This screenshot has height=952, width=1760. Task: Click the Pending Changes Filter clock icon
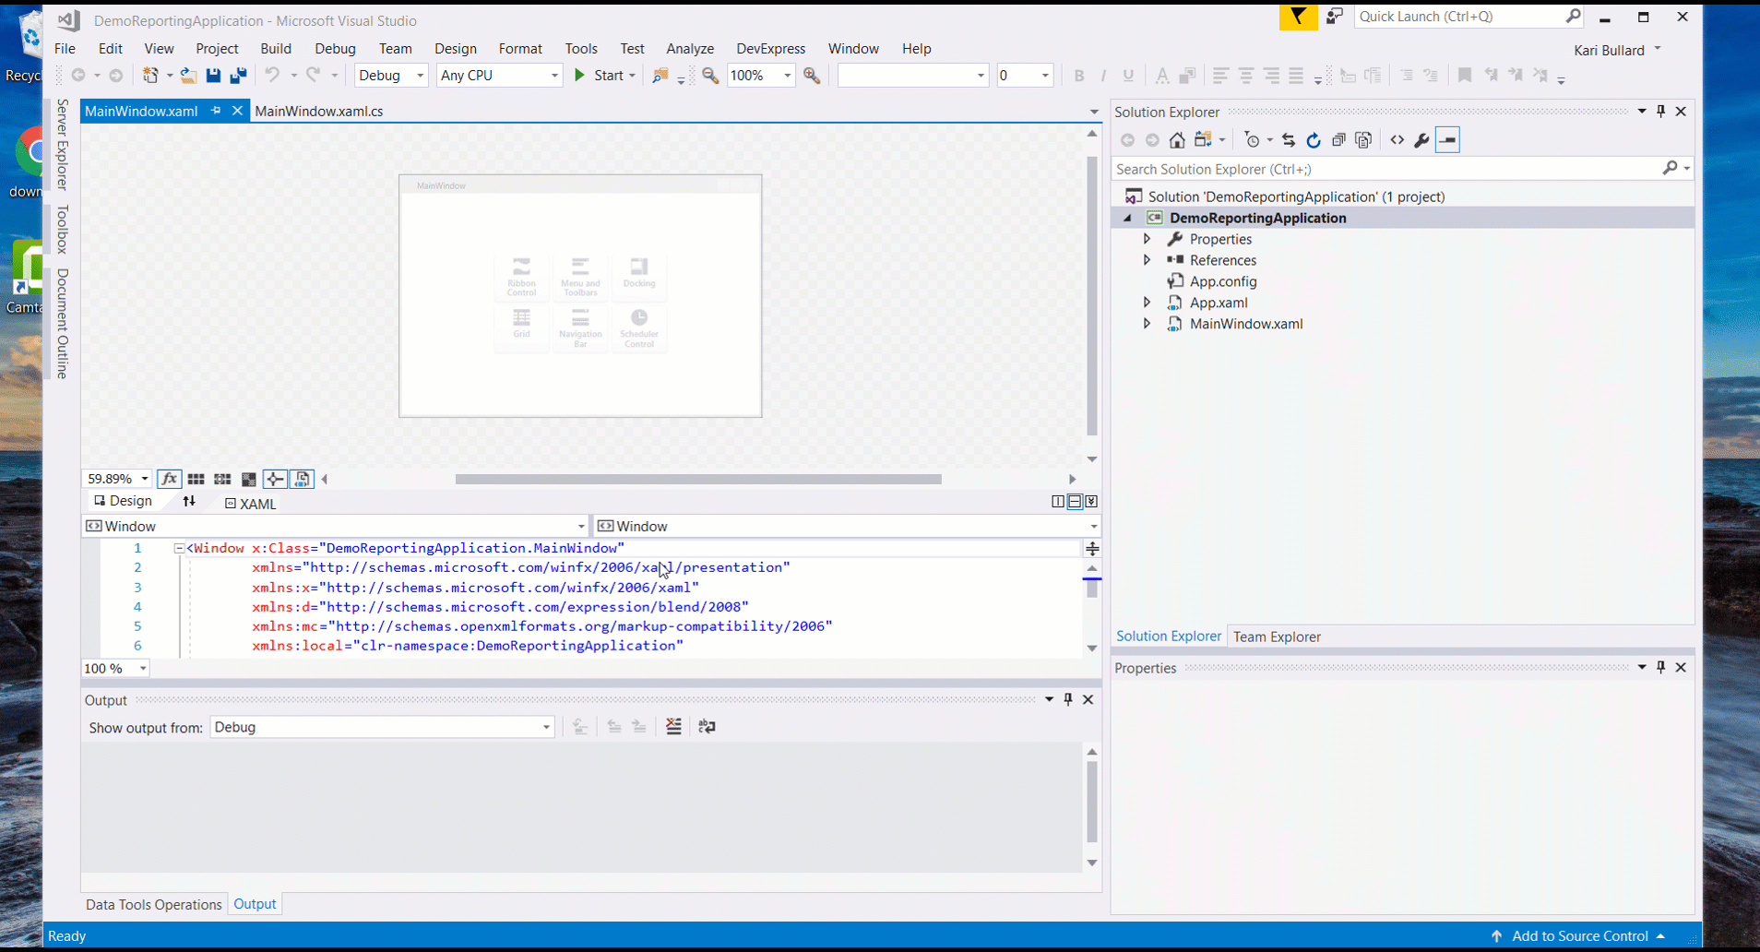pyautogui.click(x=1252, y=140)
